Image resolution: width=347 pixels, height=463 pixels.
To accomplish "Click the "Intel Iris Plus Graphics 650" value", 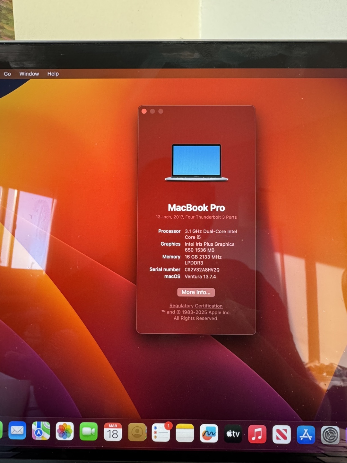I will 210,247.
